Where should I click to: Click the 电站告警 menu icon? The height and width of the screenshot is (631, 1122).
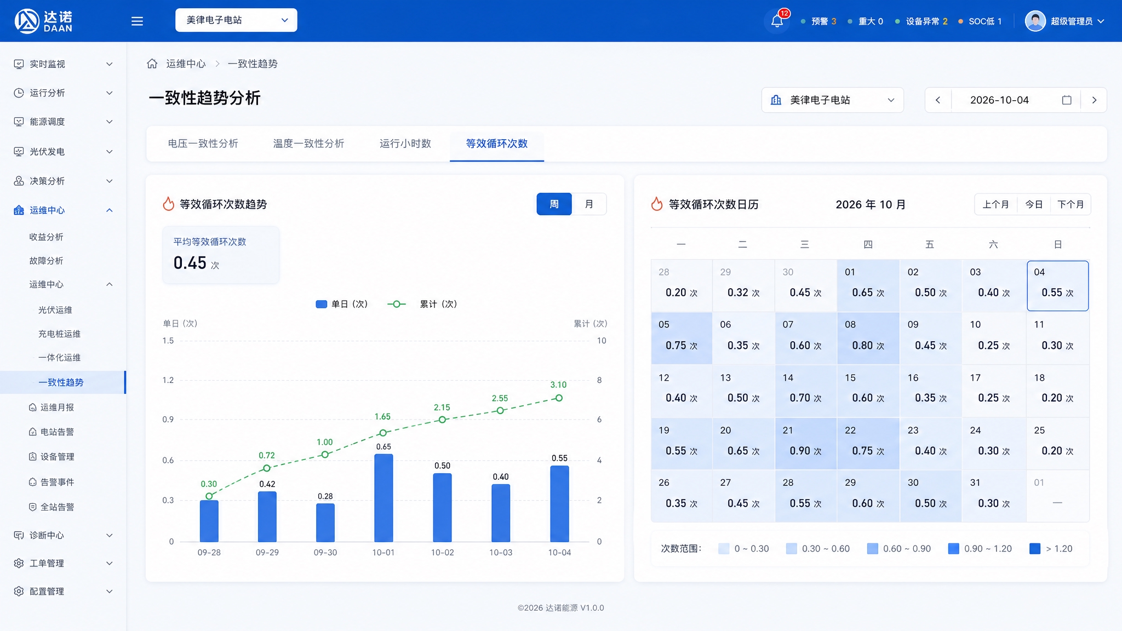tap(33, 432)
